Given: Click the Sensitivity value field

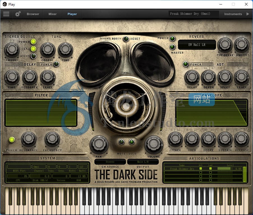Looking at the screenshot, I should [x=62, y=167].
